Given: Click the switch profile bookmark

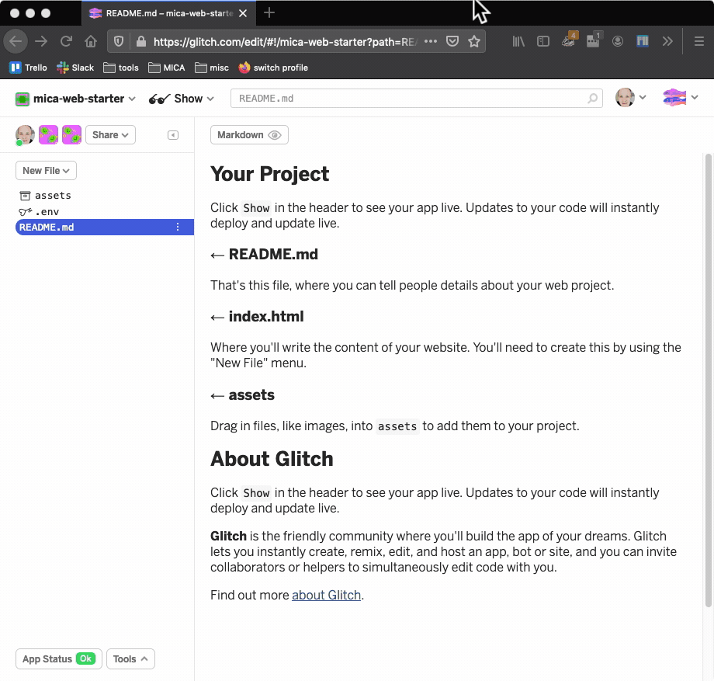Looking at the screenshot, I should [x=272, y=68].
